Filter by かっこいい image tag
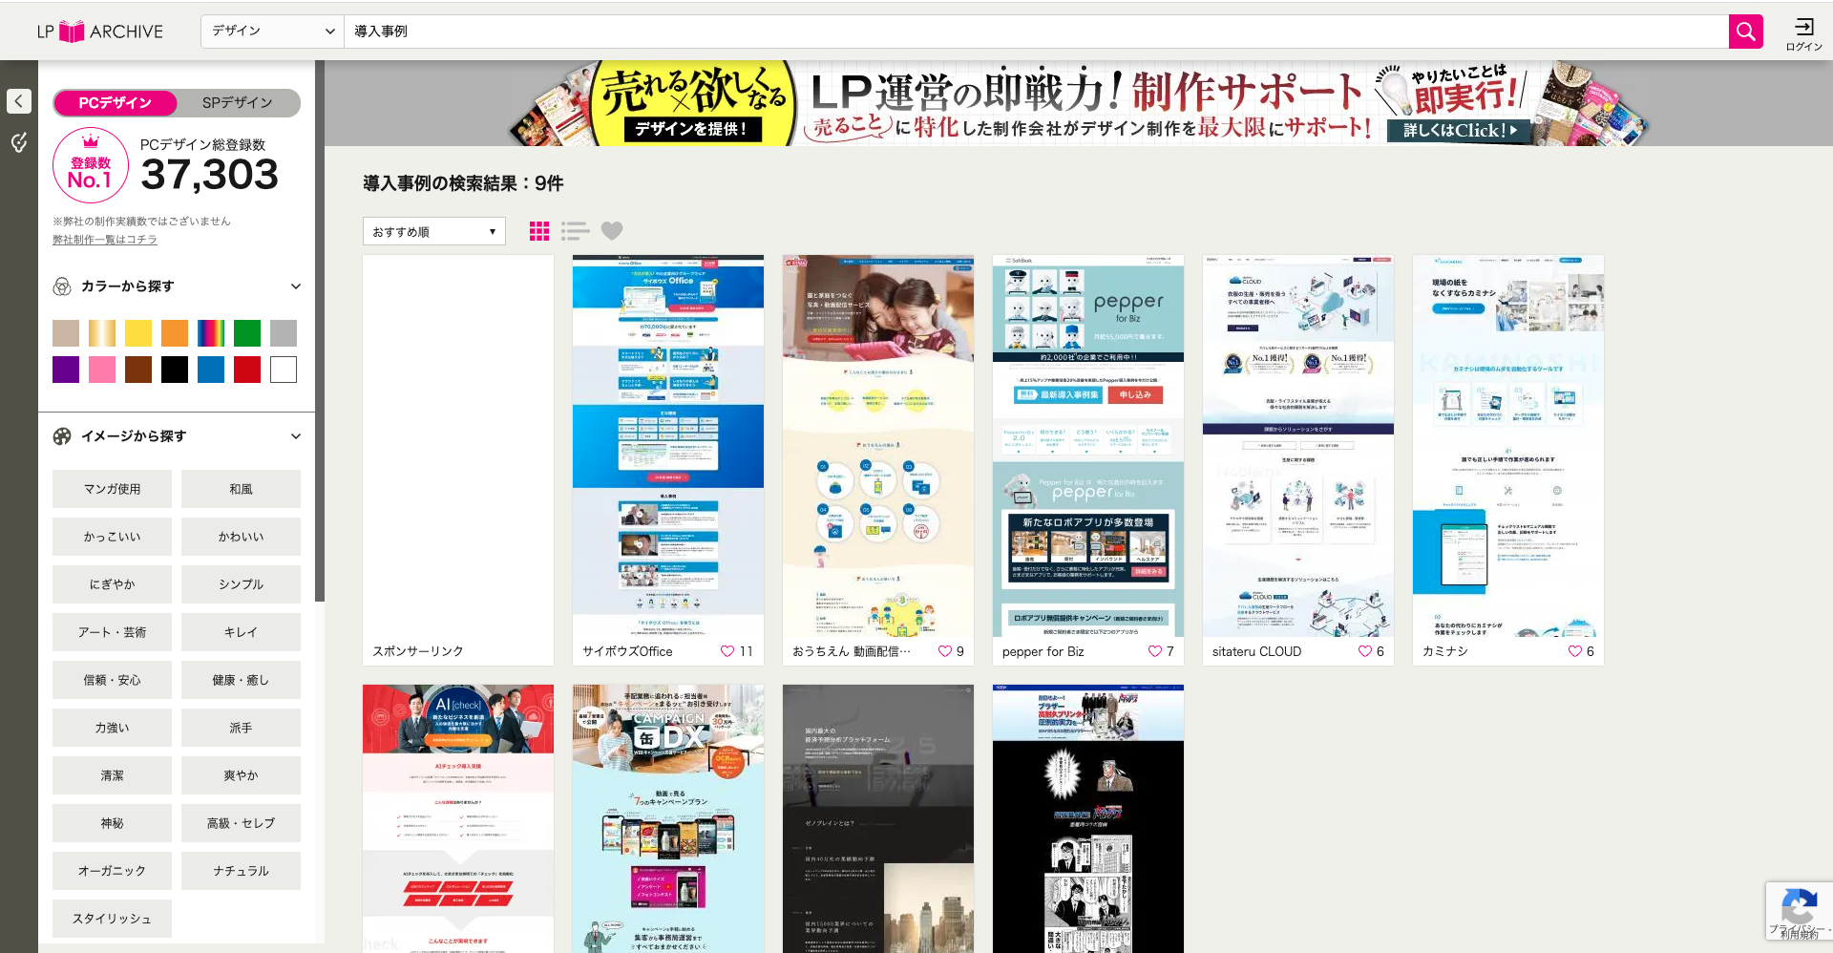The image size is (1833, 953). pyautogui.click(x=112, y=537)
